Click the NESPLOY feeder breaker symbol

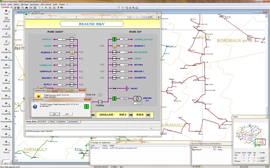pyautogui.click(x=72, y=39)
